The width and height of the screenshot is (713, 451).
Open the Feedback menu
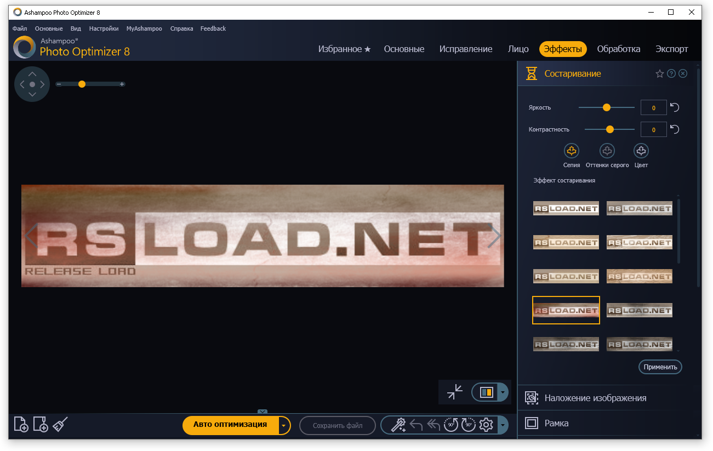tap(213, 28)
